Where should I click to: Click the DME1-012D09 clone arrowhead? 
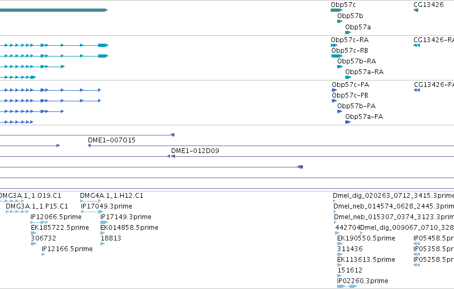(173, 157)
